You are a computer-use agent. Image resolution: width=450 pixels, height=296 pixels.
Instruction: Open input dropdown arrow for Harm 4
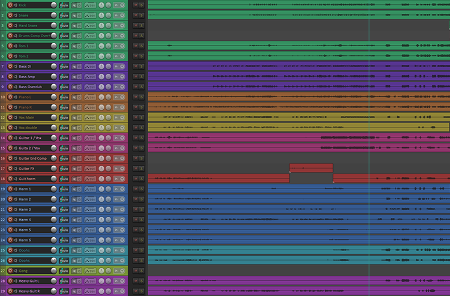(122, 220)
